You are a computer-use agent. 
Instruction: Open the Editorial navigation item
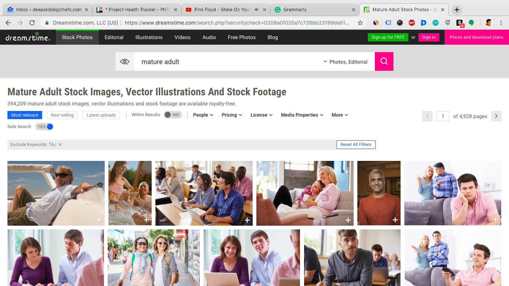coord(114,37)
